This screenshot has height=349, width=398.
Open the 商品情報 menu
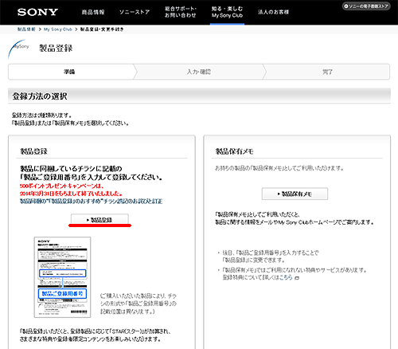pyautogui.click(x=93, y=12)
